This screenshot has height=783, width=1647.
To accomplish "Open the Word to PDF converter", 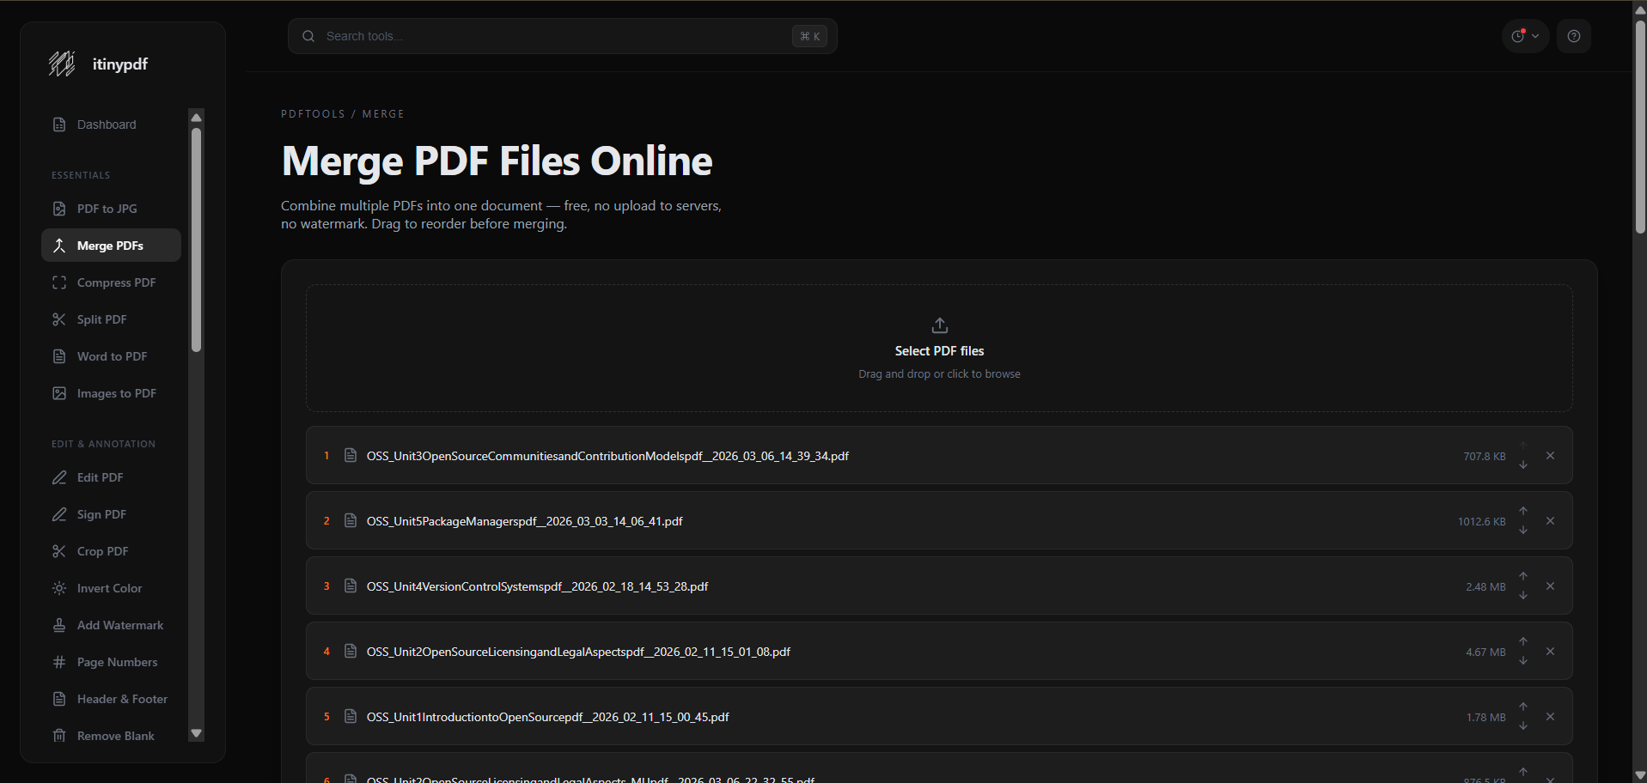I will pyautogui.click(x=110, y=355).
